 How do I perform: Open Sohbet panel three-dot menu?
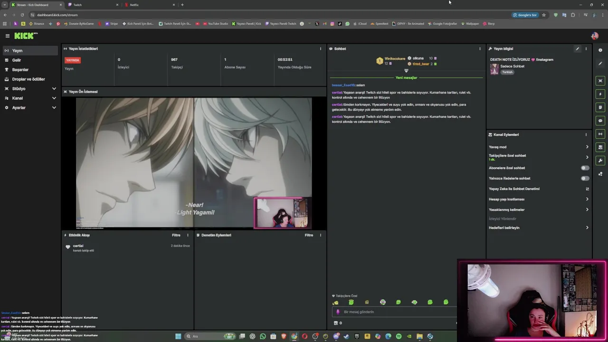coord(480,48)
